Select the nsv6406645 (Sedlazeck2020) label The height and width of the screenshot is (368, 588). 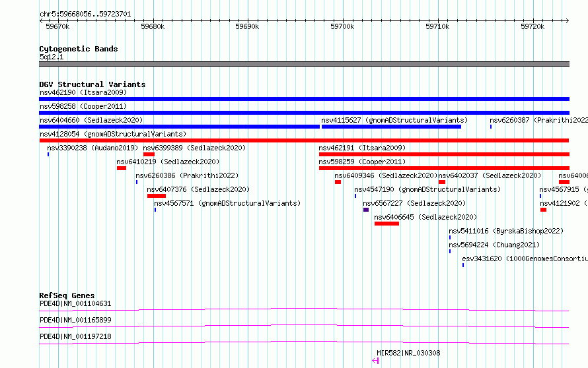(x=425, y=217)
